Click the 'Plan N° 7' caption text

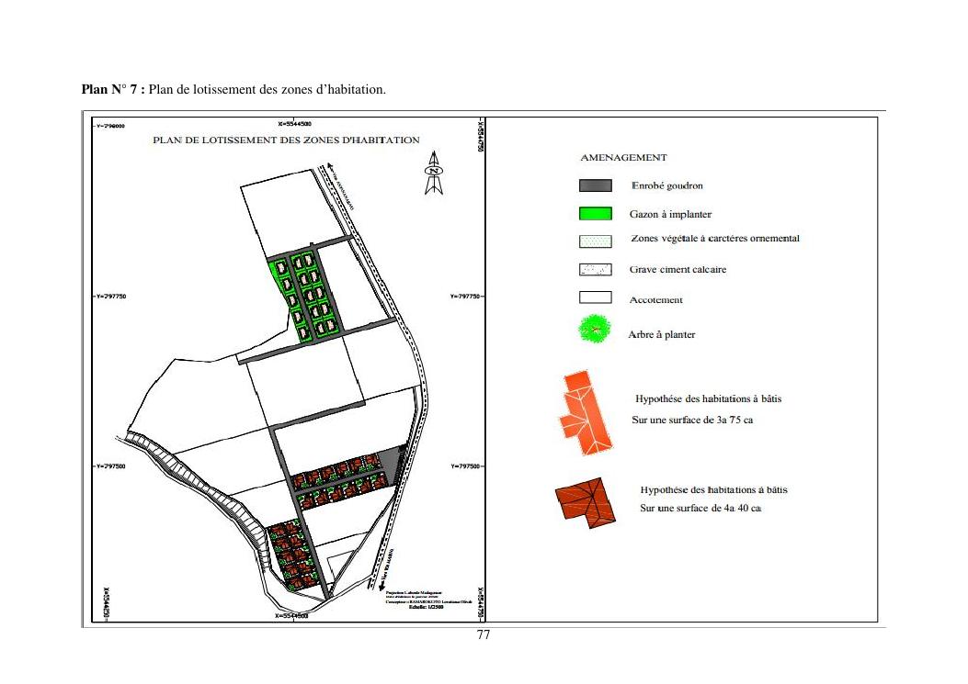coord(113,90)
